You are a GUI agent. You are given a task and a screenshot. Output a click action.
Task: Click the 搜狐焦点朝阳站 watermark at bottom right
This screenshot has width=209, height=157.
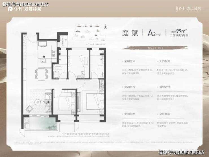[181, 152]
